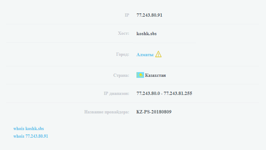The image size is (266, 150).
Task: Click the yellow warning triangle icon
Action: tap(158, 54)
